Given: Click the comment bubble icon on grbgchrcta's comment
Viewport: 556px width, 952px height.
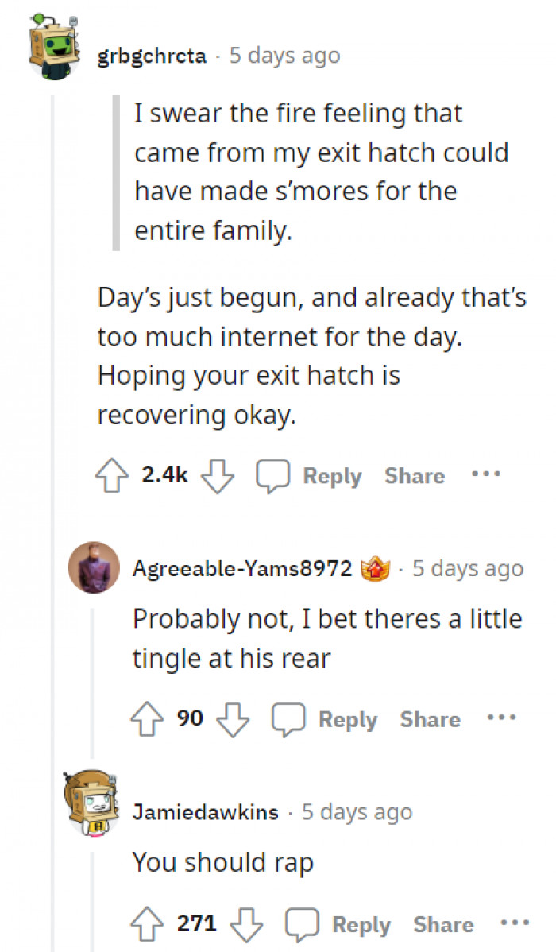Looking at the screenshot, I should [x=273, y=474].
